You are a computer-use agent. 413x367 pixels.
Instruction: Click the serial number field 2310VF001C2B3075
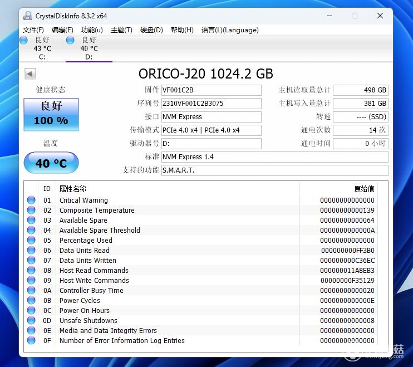point(212,104)
